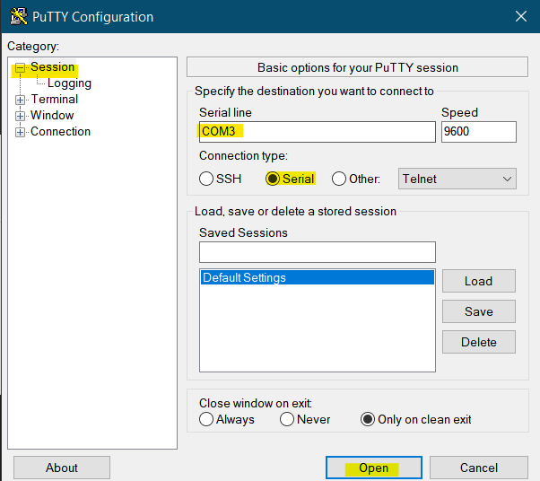Select the Session category item
This screenshot has height=481, width=540.
point(52,67)
